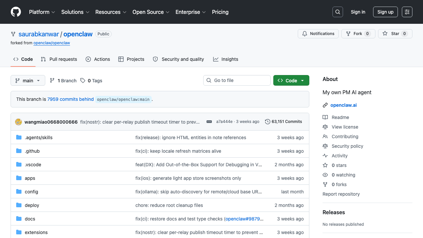This screenshot has height=238, width=423.
Task: Open the Releases heading link
Action: click(x=334, y=212)
